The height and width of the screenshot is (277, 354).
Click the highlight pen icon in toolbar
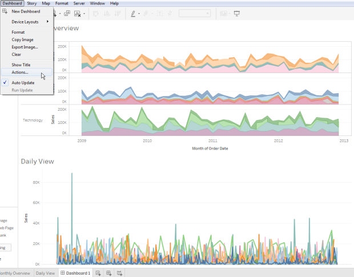coord(133,13)
